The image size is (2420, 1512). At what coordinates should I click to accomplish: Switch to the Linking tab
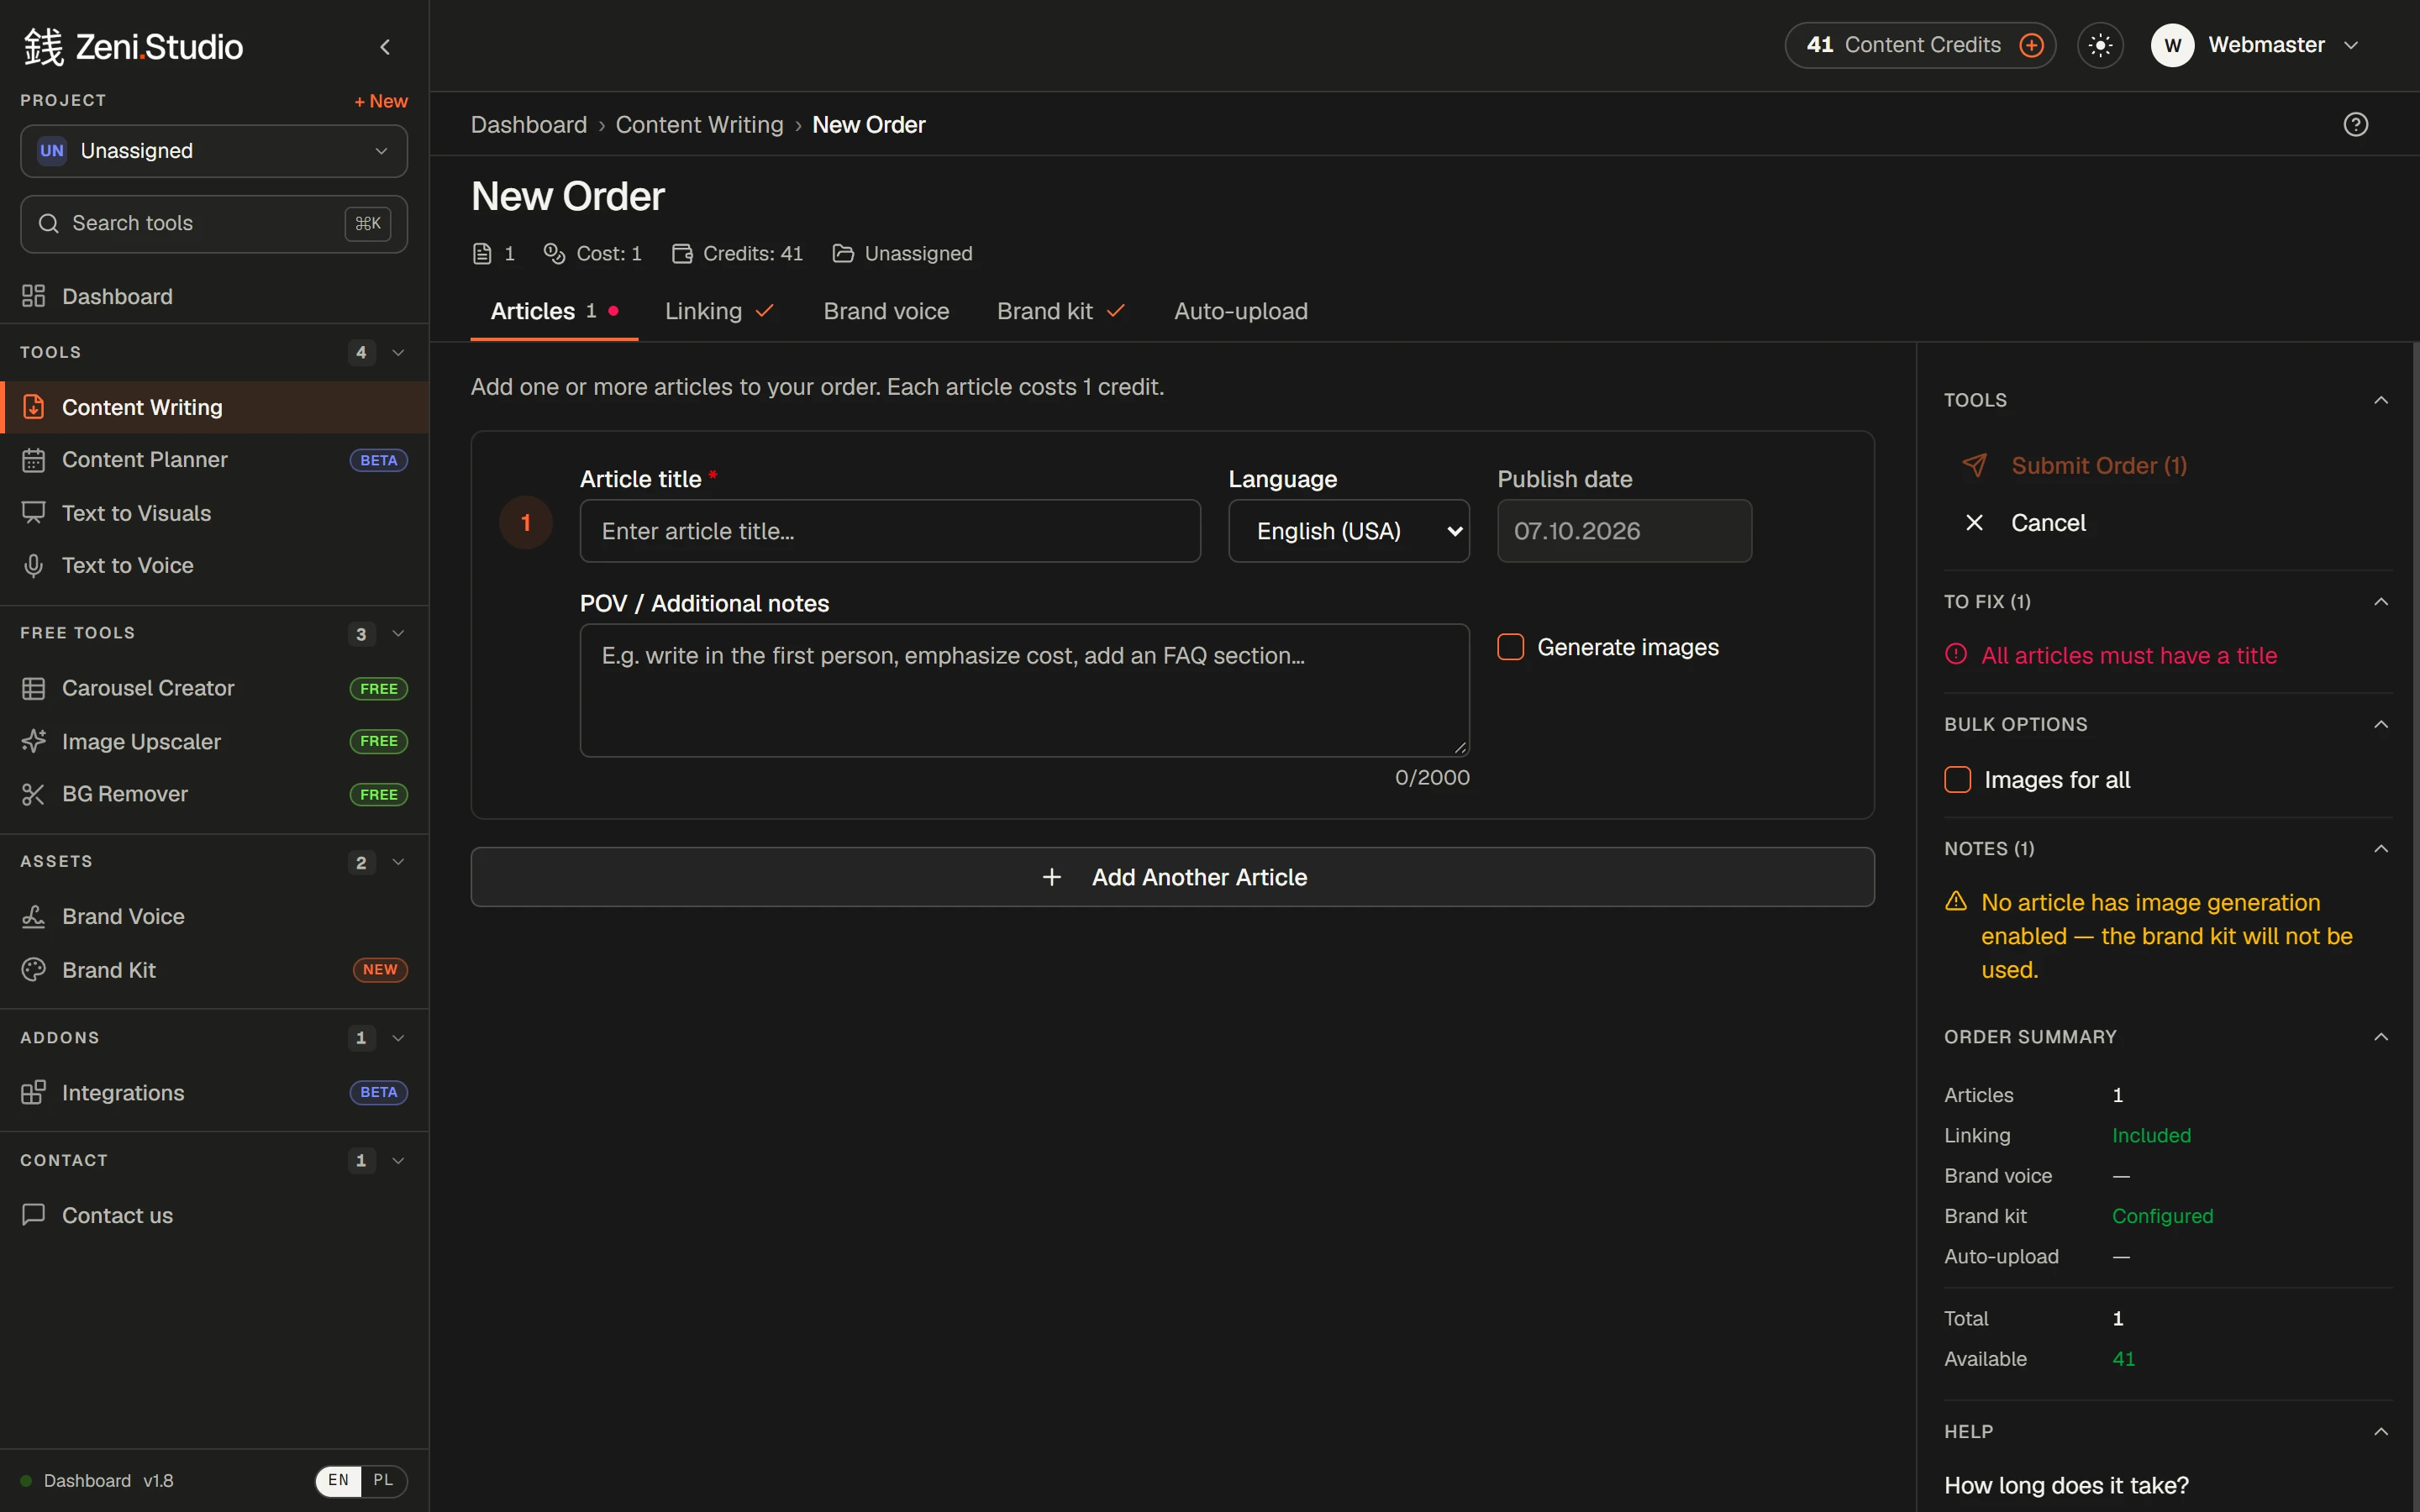(719, 311)
